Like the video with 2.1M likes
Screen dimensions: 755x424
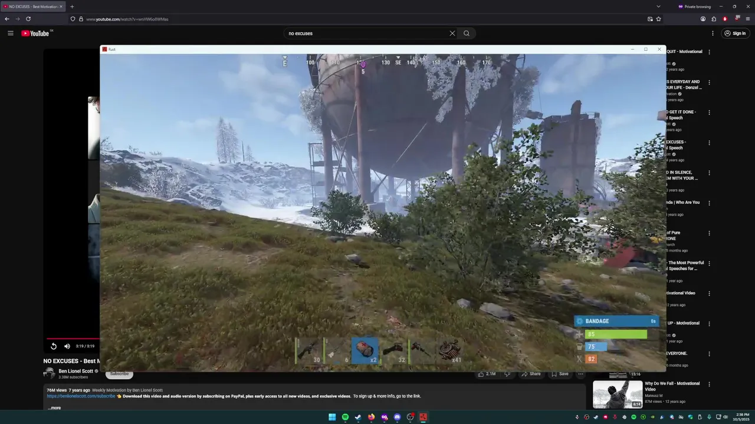tap(487, 374)
